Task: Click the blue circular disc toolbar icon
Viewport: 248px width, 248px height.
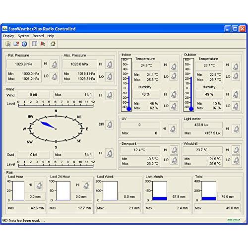Action: pyautogui.click(x=24, y=44)
